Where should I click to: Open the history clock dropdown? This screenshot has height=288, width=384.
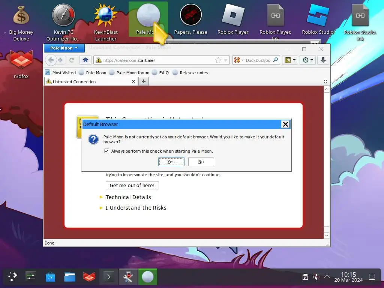tap(308, 60)
